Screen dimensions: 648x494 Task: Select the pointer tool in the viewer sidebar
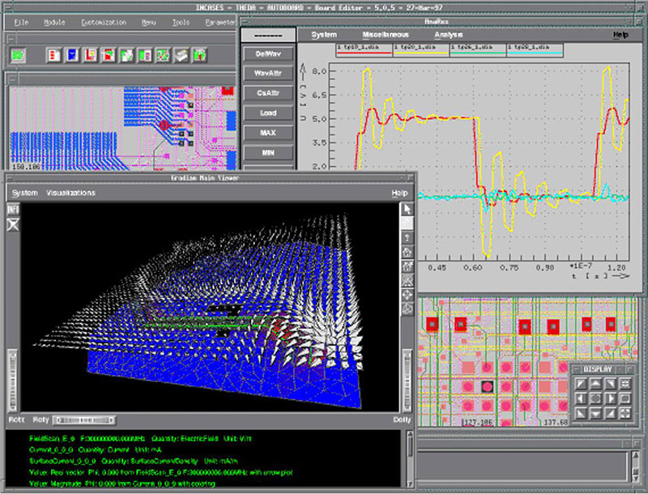point(407,210)
